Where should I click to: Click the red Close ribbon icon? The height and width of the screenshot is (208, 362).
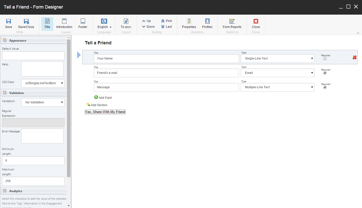pyautogui.click(x=256, y=21)
